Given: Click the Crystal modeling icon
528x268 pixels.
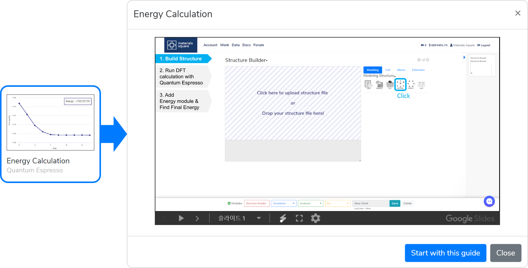Looking at the screenshot, I should click(x=400, y=84).
